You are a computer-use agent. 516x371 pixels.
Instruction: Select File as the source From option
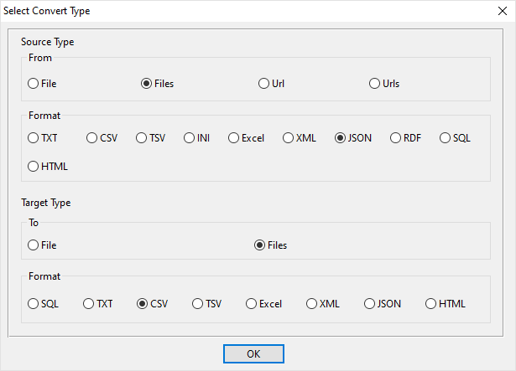coord(34,84)
